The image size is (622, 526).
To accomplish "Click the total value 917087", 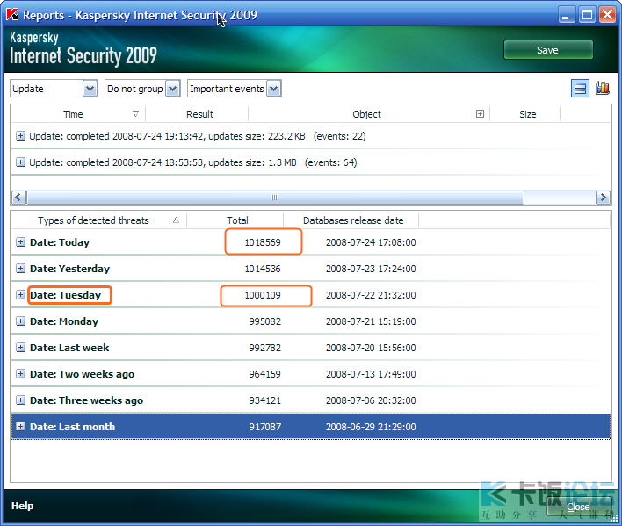I will point(265,427).
